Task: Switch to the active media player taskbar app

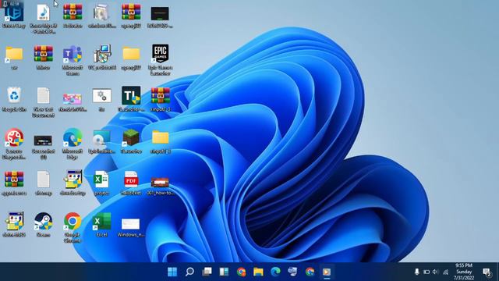Action: point(327,272)
